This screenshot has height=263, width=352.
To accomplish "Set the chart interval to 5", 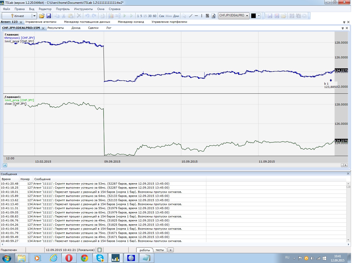I will click(141, 16).
